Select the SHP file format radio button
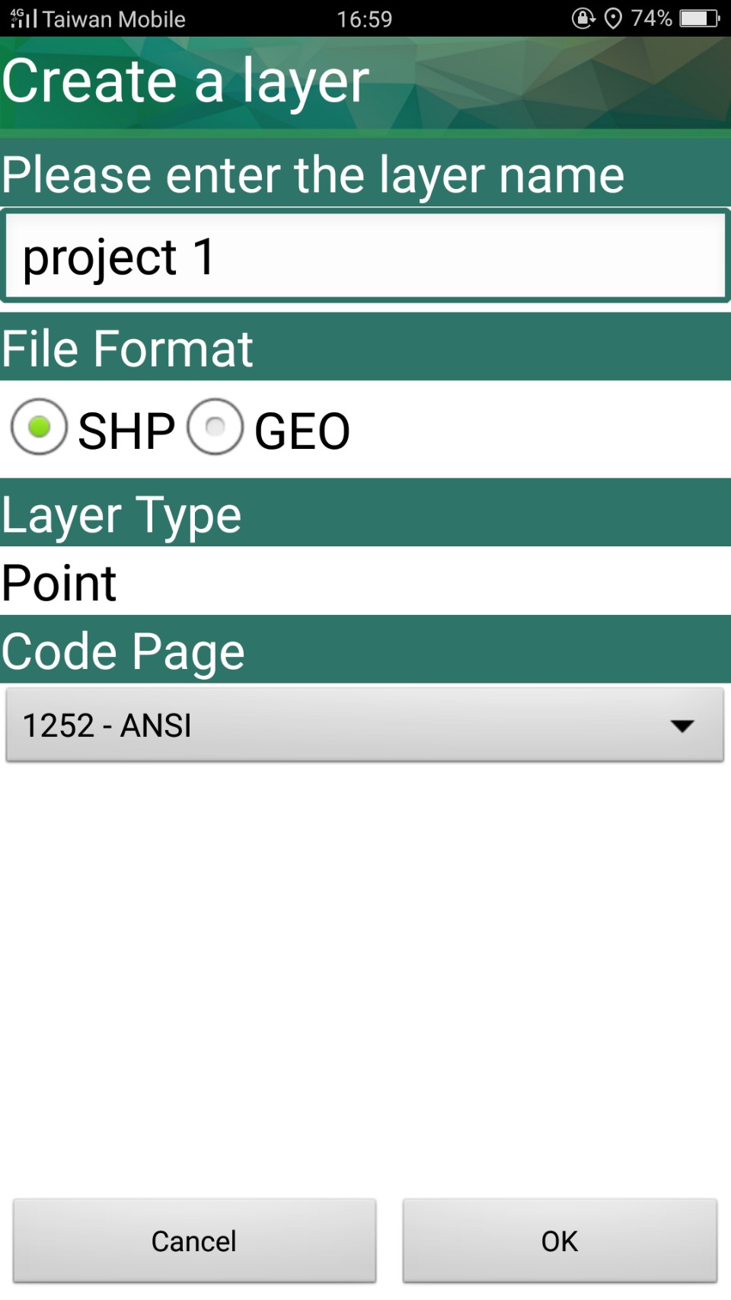Viewport: 731px width, 1300px height. point(39,427)
